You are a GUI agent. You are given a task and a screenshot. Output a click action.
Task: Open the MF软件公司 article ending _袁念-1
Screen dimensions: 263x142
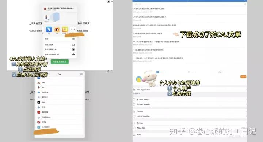click(x=190, y=19)
